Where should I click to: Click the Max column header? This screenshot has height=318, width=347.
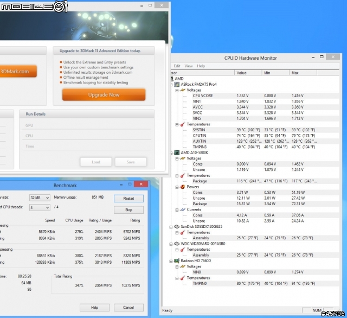coord(303,73)
